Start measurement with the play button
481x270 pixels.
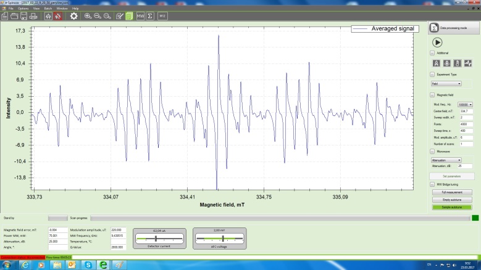pos(437,43)
